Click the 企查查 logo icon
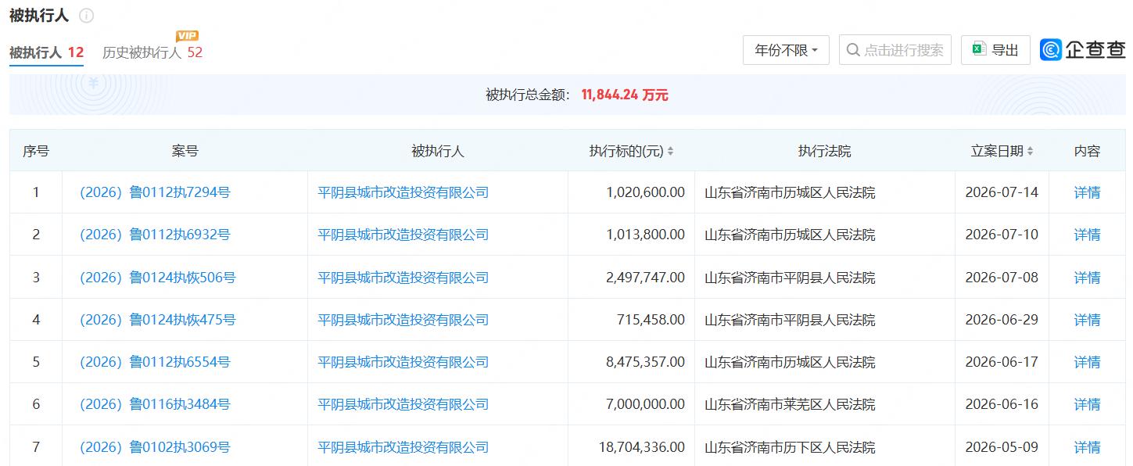 [1052, 50]
